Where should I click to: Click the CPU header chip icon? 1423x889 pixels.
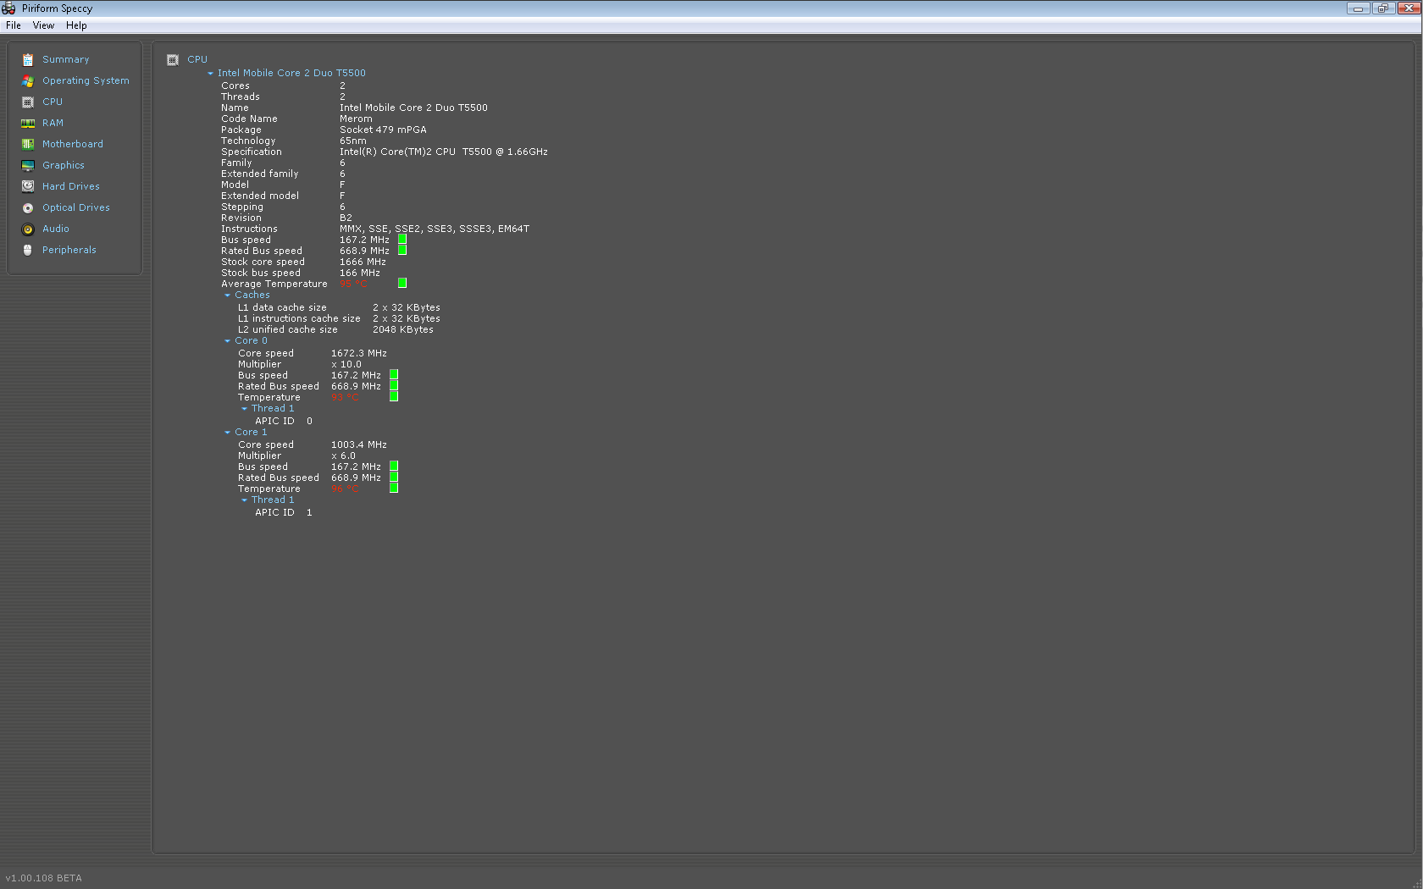click(x=173, y=59)
